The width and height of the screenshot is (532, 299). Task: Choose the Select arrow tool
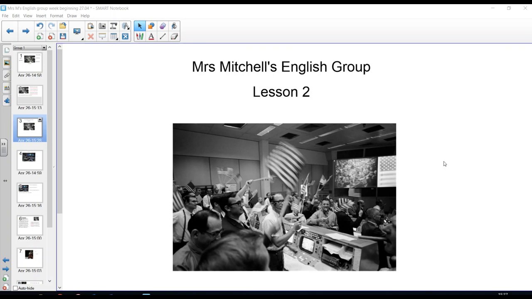coord(140,26)
